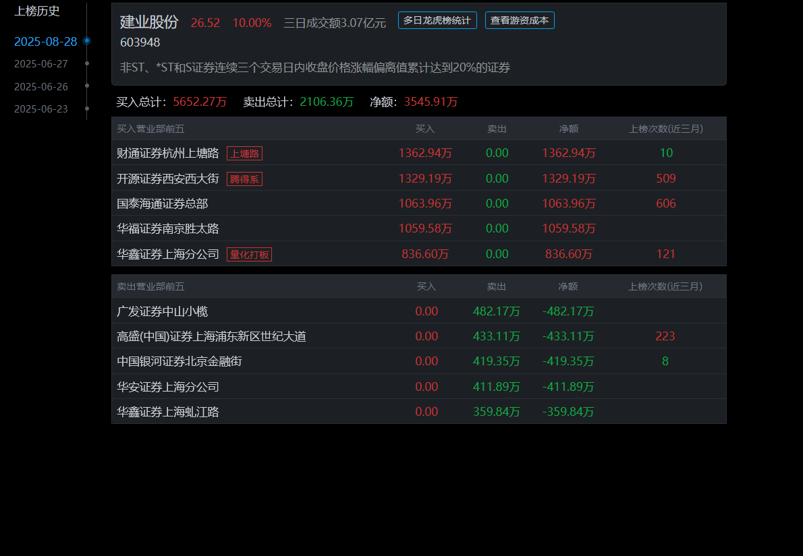Click total sell amount 2106.36万
Image resolution: width=803 pixels, height=556 pixels.
(x=327, y=102)
